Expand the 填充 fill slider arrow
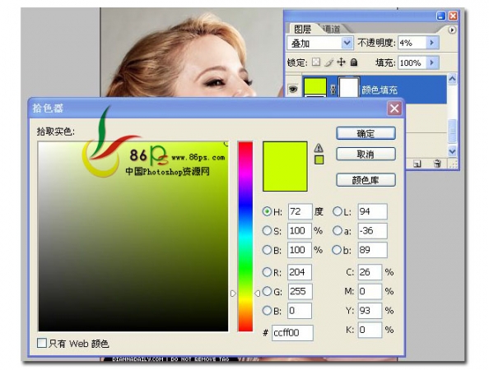The image size is (489, 370). [432, 62]
